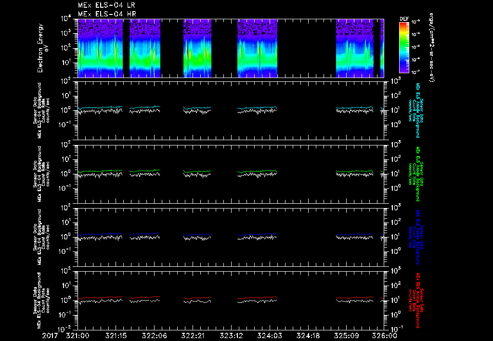This screenshot has height=341, width=493.
Task: Click the left axis title of the green trace panel
Action: coord(41,174)
